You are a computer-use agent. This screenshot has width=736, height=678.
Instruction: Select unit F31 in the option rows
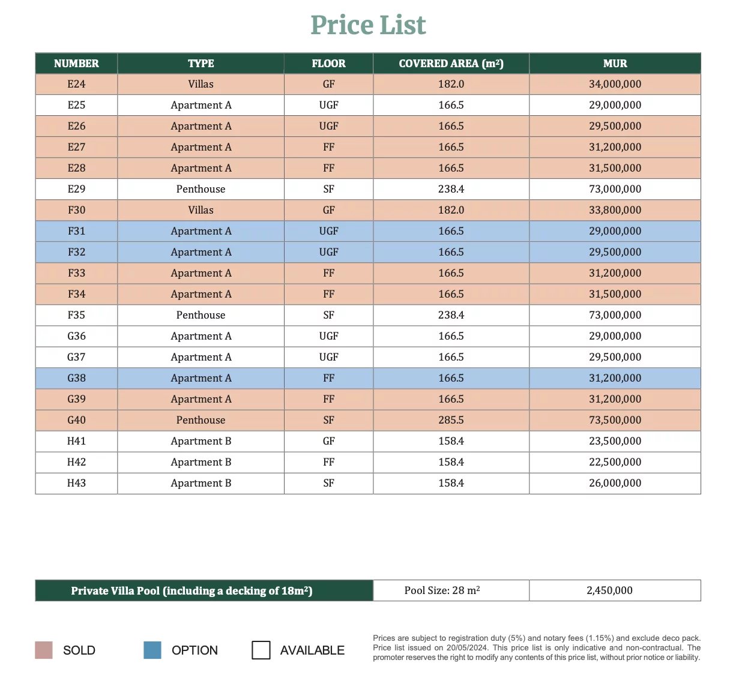[x=76, y=231]
